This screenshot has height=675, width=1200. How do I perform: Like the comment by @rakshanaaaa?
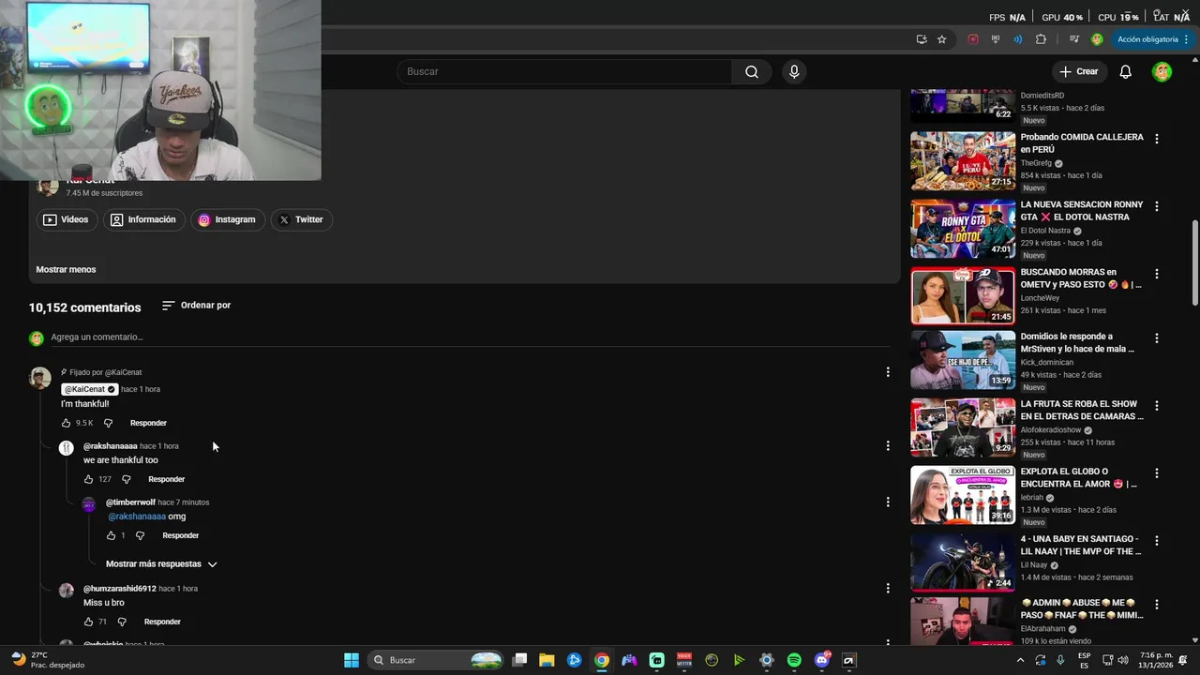88,479
